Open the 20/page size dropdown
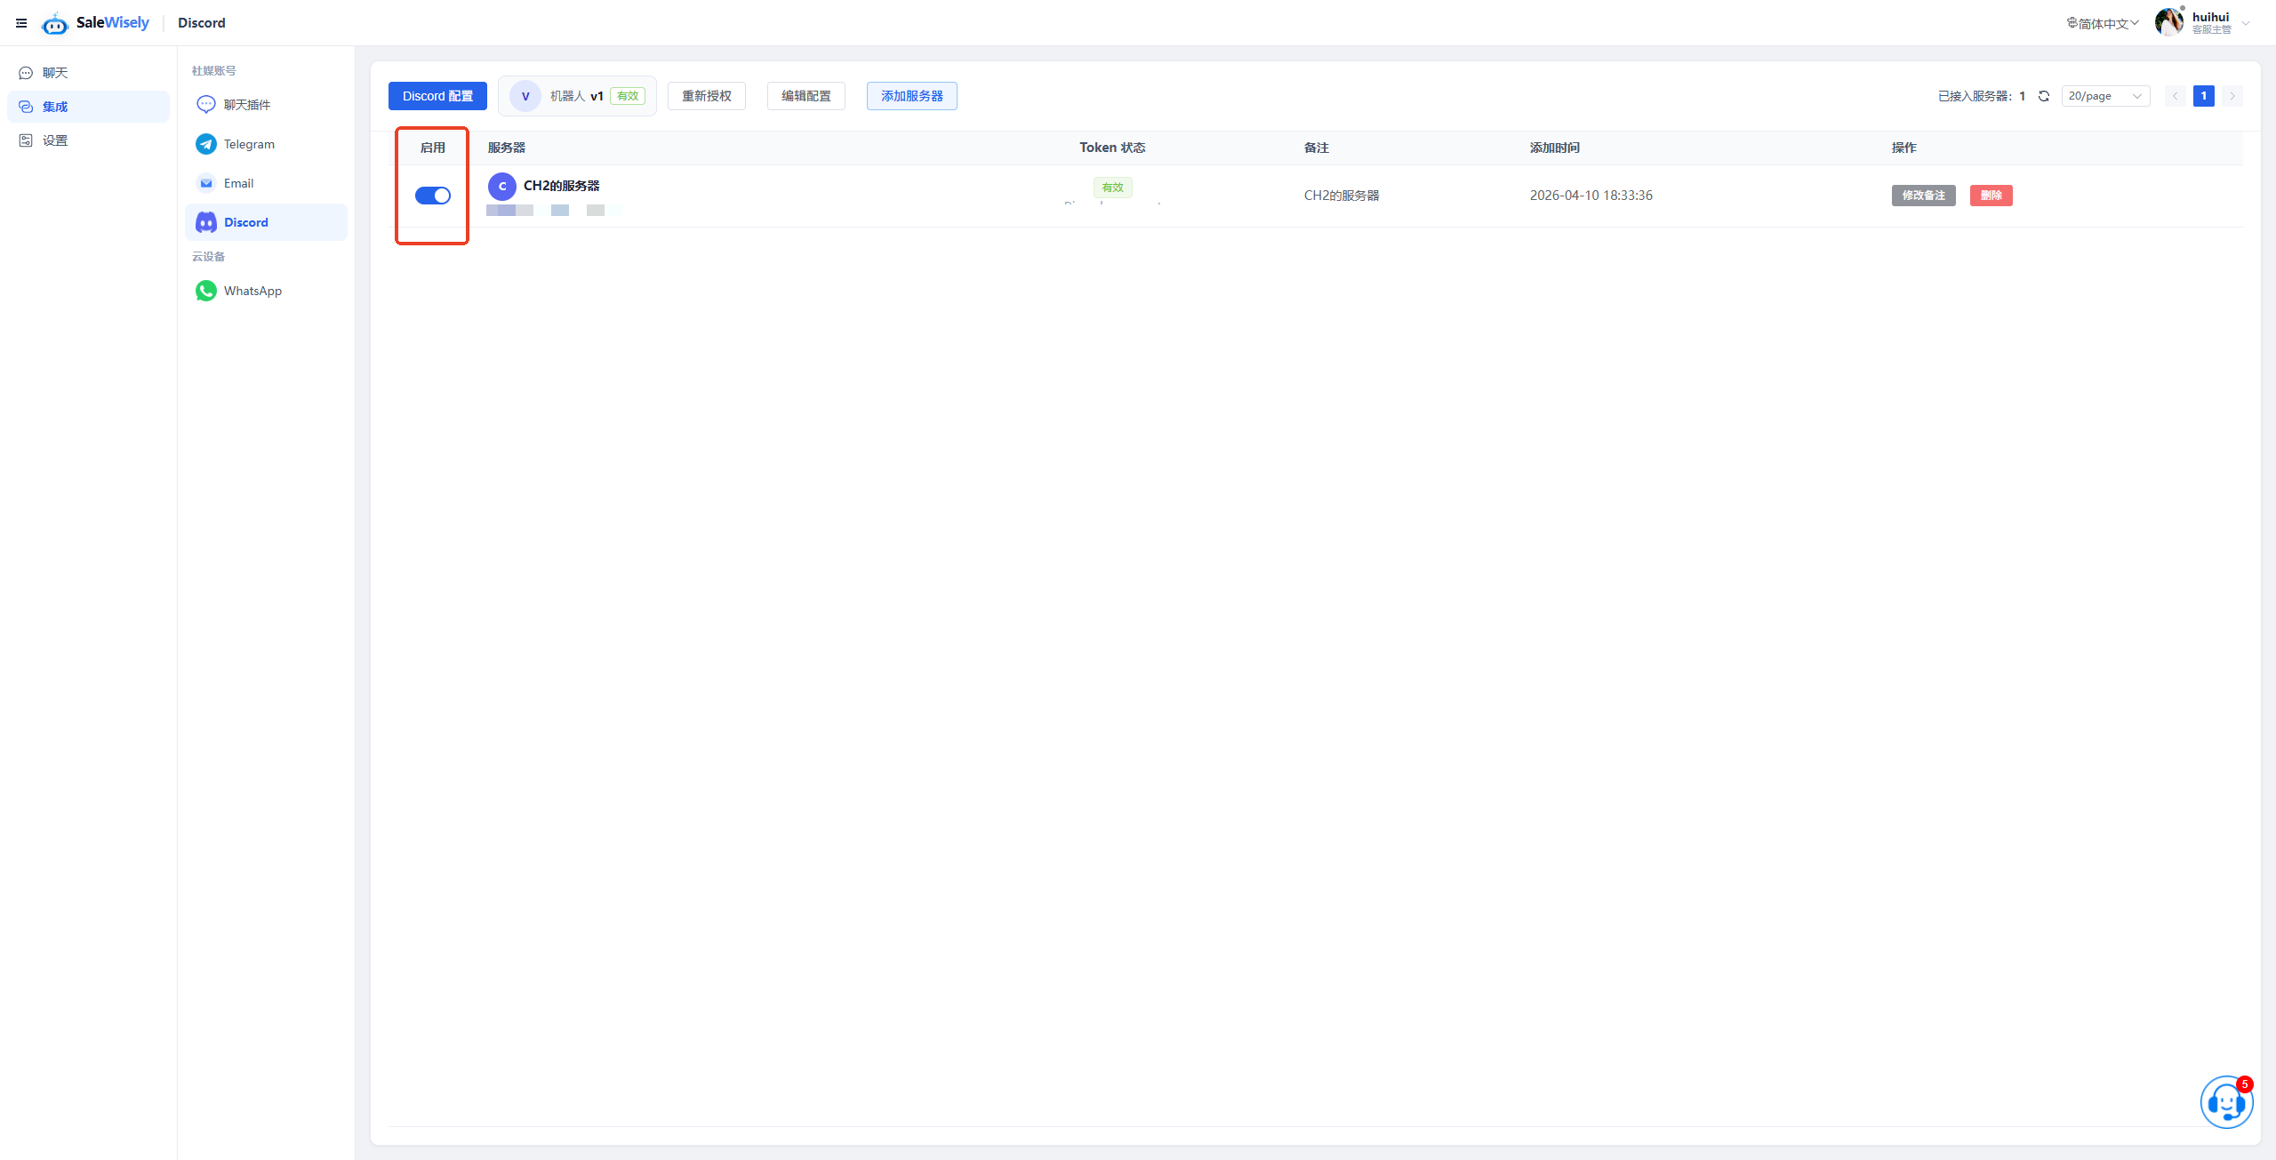 2105,96
